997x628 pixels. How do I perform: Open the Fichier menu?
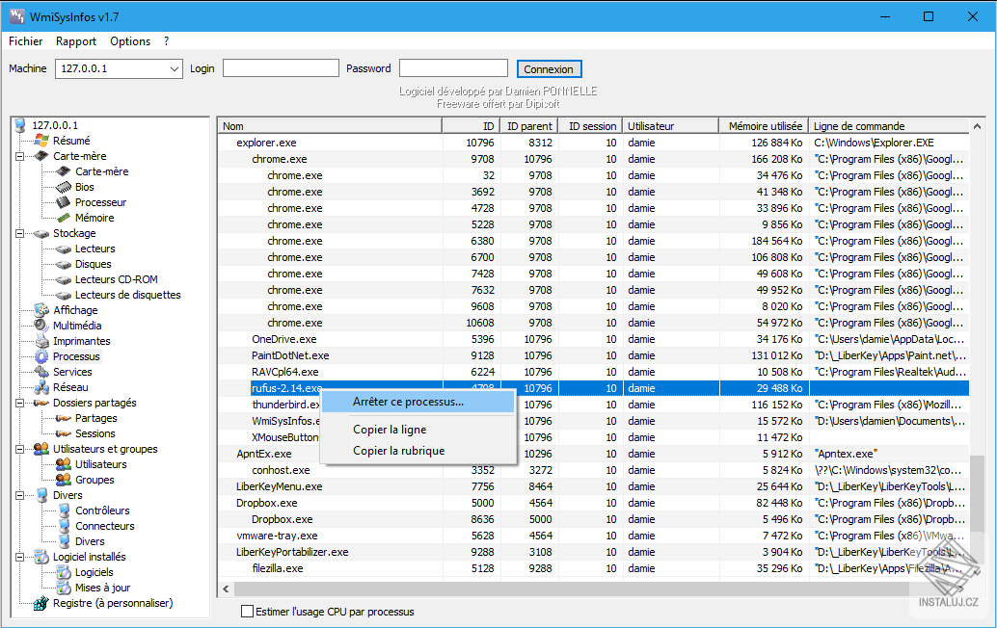pyautogui.click(x=25, y=41)
